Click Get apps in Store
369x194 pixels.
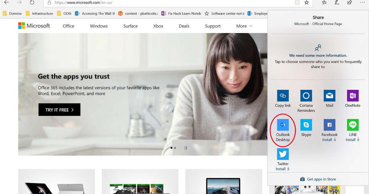tap(318, 179)
